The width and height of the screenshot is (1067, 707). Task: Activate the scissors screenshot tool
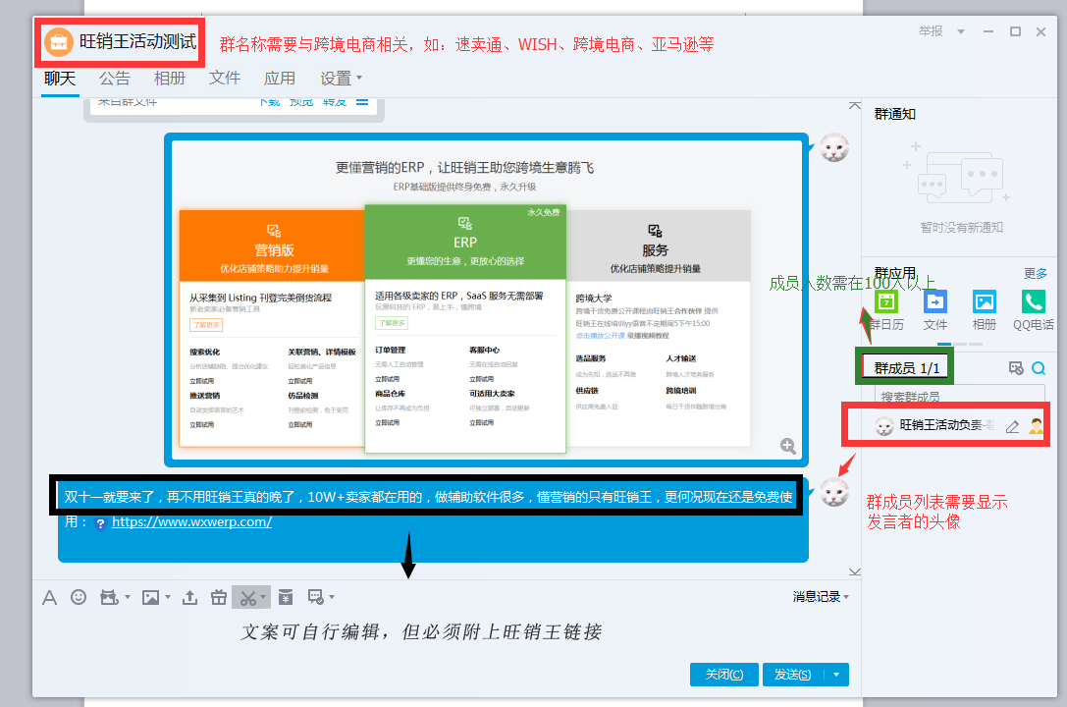coord(247,598)
